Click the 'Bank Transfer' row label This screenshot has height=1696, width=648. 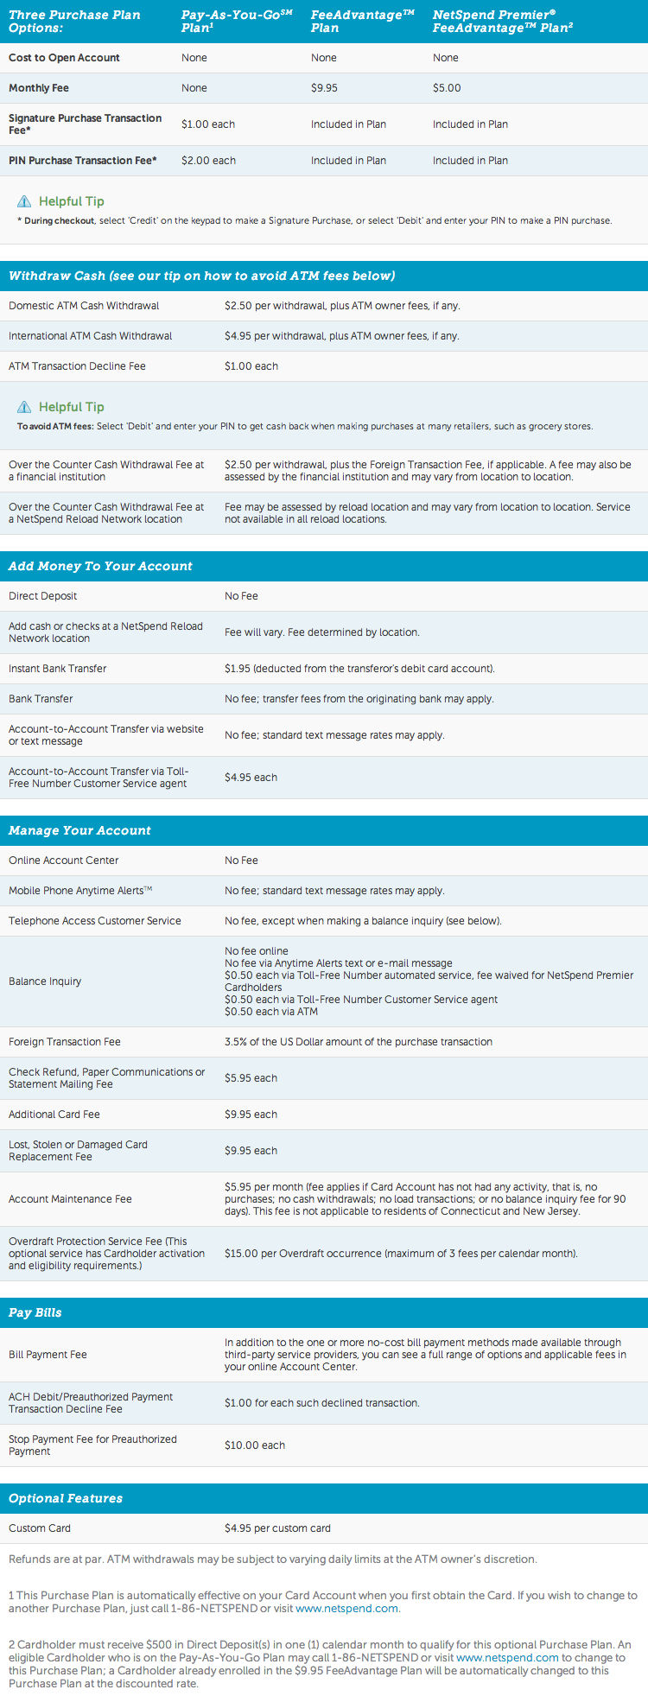click(41, 699)
